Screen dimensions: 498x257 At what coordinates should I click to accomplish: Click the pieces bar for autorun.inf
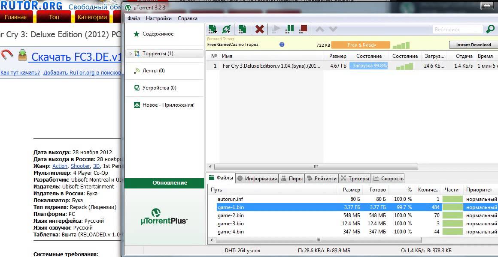[x=452, y=199]
